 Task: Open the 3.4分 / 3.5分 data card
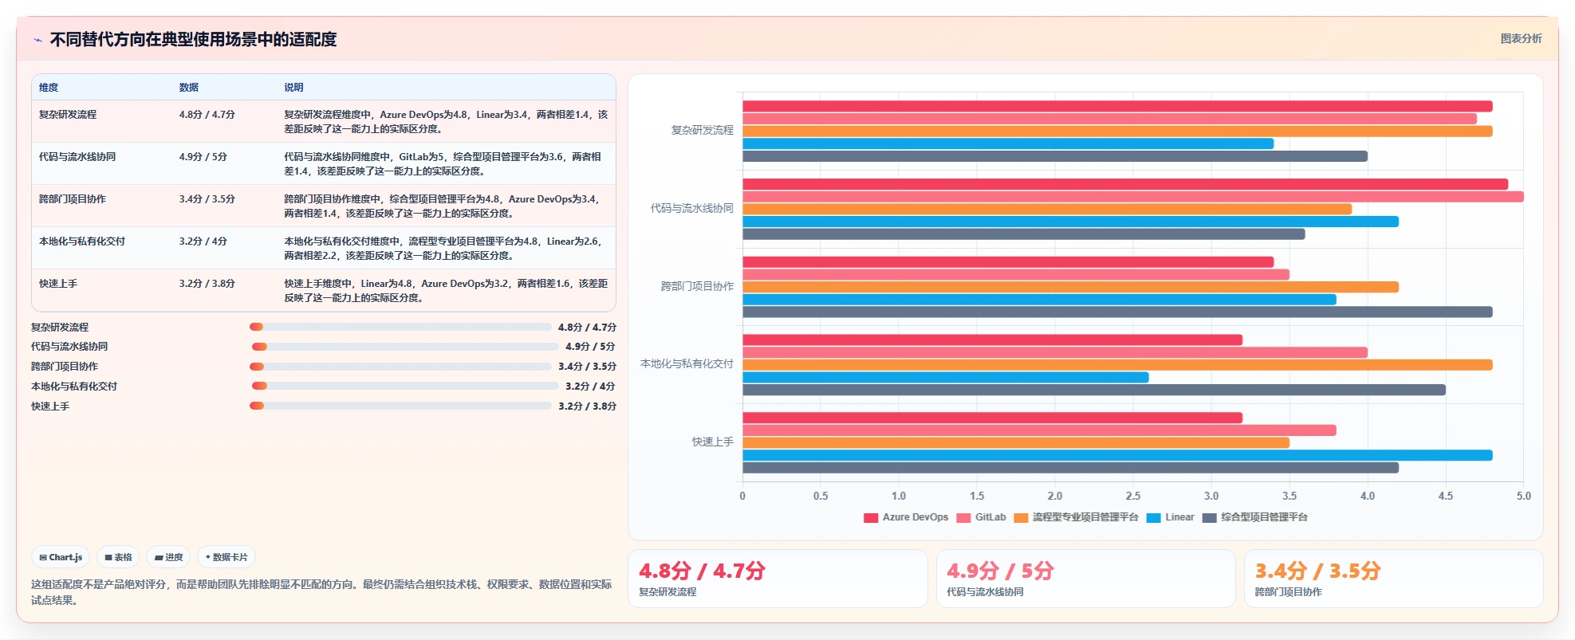1393,579
